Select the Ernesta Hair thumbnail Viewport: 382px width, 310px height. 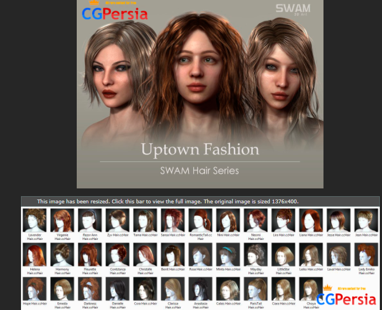(62, 289)
